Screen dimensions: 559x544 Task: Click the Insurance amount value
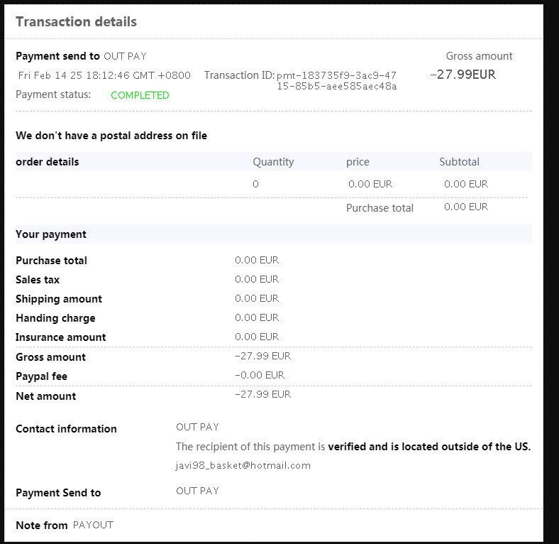click(257, 337)
